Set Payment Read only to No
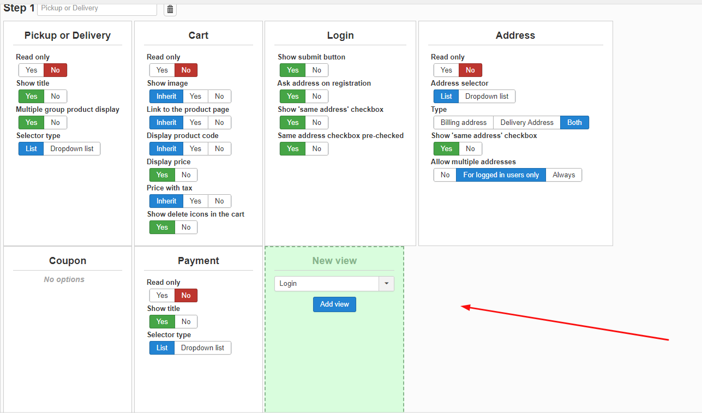 tap(186, 295)
